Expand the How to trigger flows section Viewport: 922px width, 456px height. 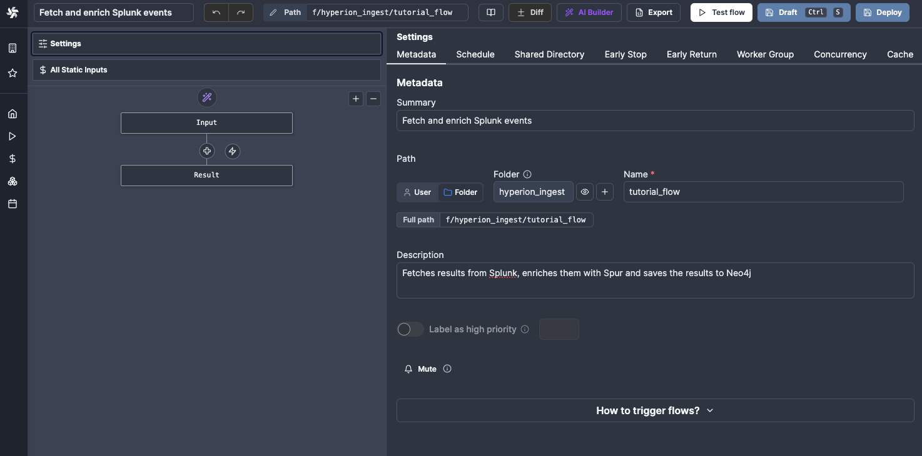[654, 410]
